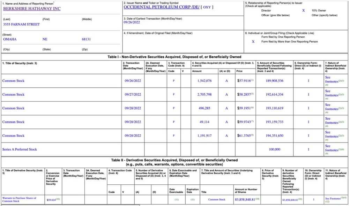The height and width of the screenshot is (206, 349).
Task: Click beneficially owned amount "193,110,619"
Action: pos(275,108)
